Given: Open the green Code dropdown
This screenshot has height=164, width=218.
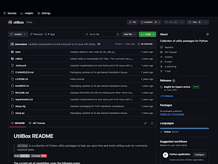Looking at the screenshot, I should pyautogui.click(x=147, y=34).
